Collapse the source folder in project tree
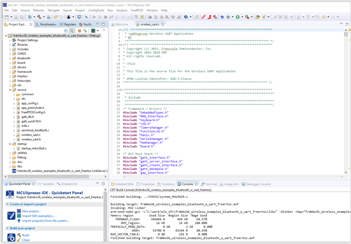 10,90
